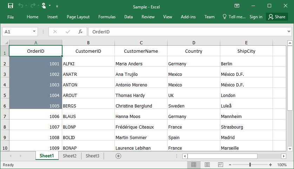Click the Touch/Mouse Mode icon
The height and width of the screenshot is (169, 294).
tap(44, 6)
